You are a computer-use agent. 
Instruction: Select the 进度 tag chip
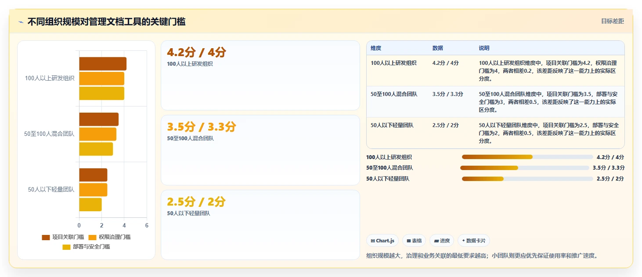[442, 241]
